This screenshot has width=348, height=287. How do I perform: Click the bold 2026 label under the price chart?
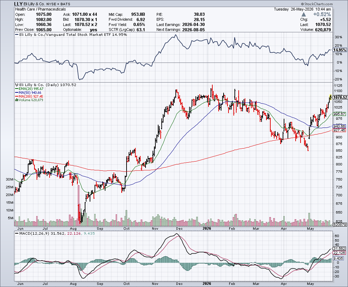pyautogui.click(x=207, y=228)
